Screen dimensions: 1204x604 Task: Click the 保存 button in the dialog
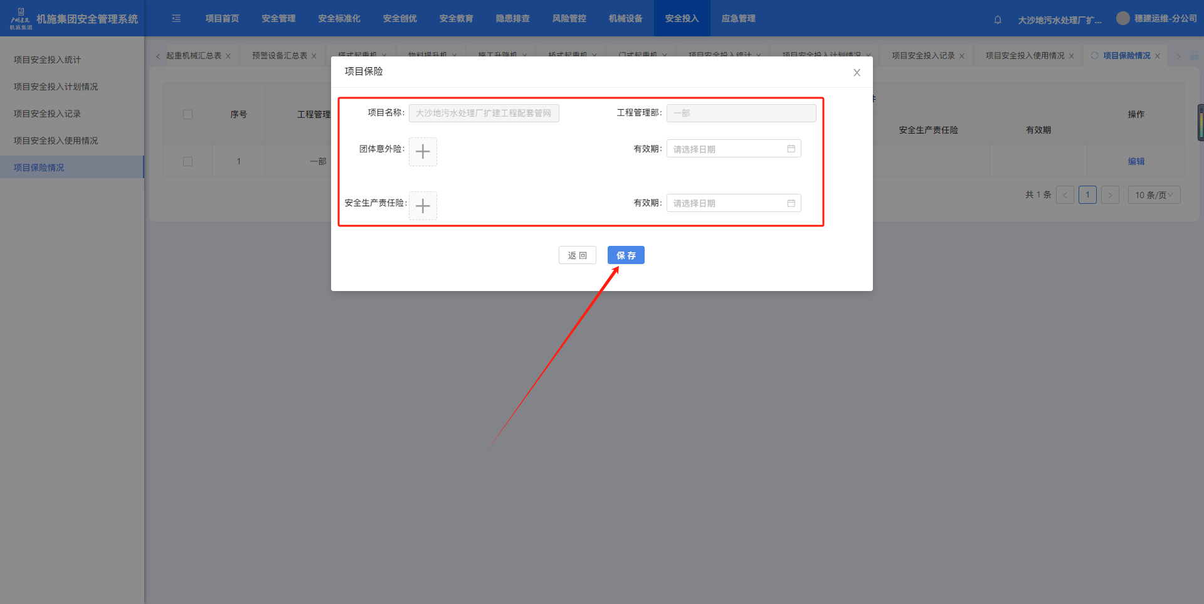coord(625,255)
